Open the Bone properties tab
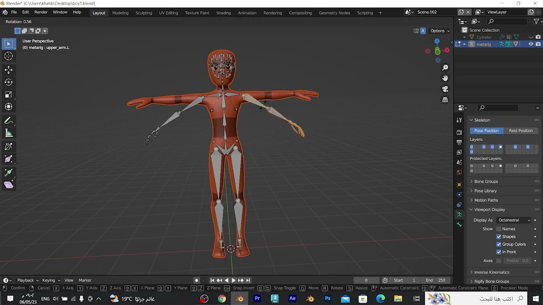543x305 pixels. click(459, 225)
